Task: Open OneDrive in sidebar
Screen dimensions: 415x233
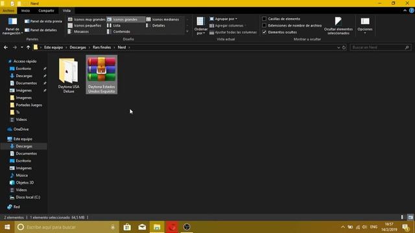Action: [x=18, y=129]
